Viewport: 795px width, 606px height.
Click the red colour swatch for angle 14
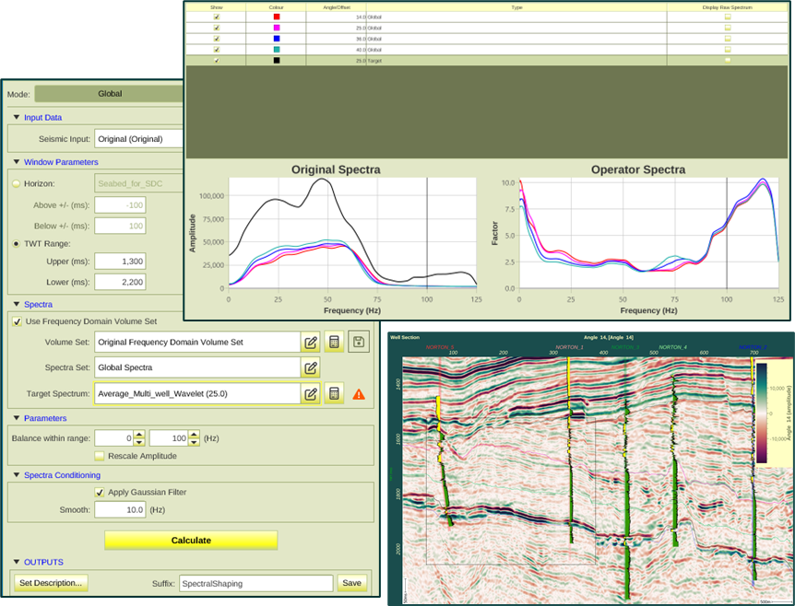(x=277, y=17)
